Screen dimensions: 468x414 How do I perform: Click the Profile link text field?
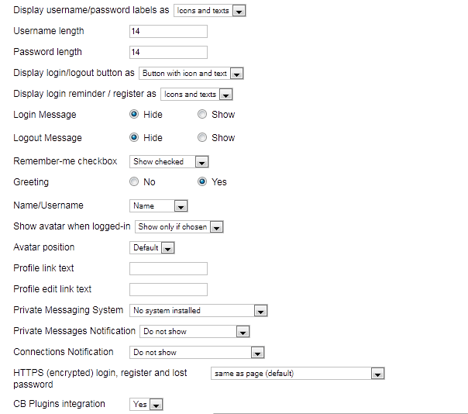168,268
